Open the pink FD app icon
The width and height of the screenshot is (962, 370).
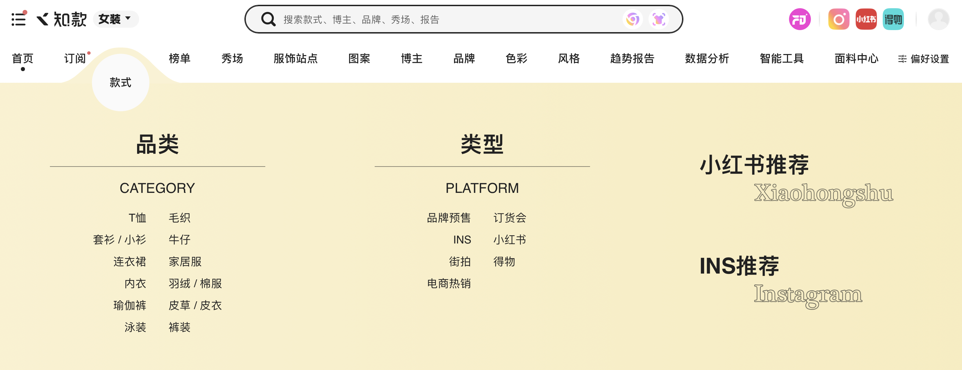coord(800,19)
